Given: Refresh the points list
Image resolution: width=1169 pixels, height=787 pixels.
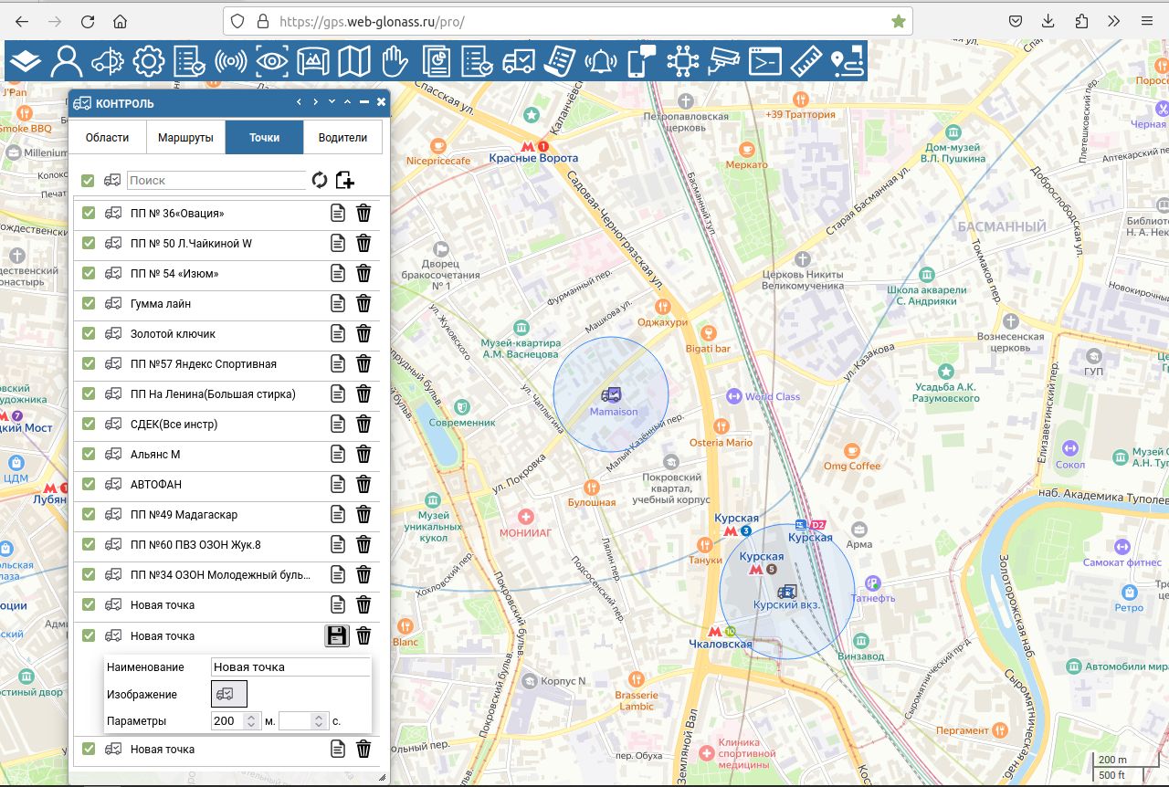Looking at the screenshot, I should click(319, 180).
